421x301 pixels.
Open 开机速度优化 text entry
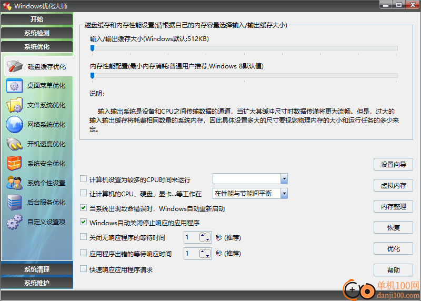coord(46,144)
